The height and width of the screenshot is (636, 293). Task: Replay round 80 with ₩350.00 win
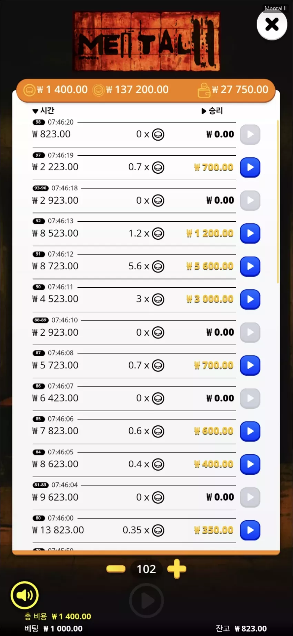pyautogui.click(x=250, y=530)
